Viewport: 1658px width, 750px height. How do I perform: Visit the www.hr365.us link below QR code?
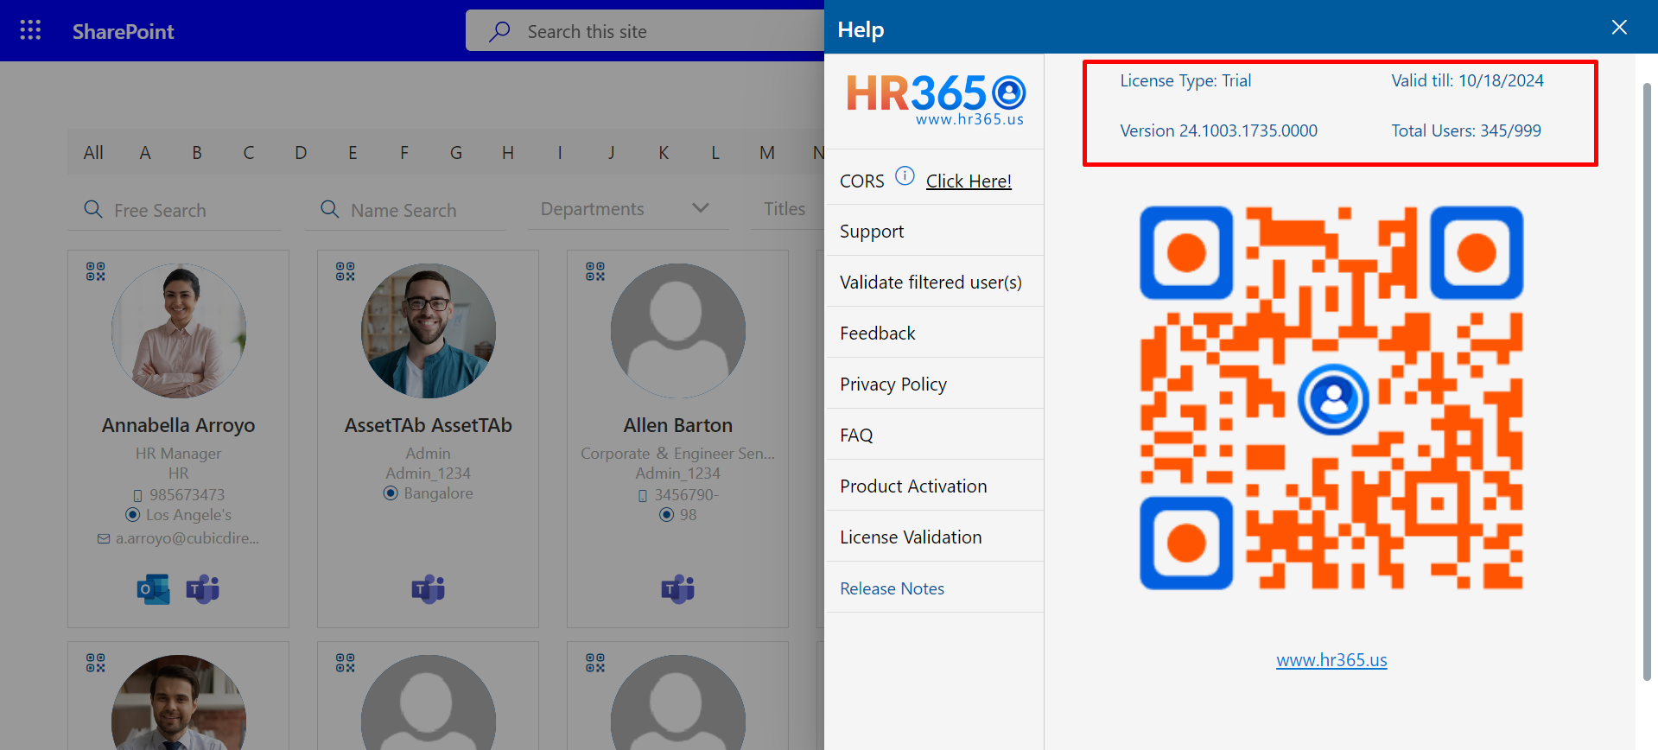pos(1331,660)
